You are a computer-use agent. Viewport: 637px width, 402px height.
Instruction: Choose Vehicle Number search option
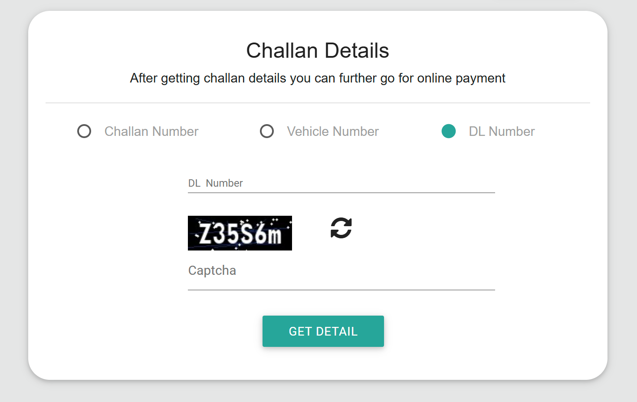click(332, 131)
